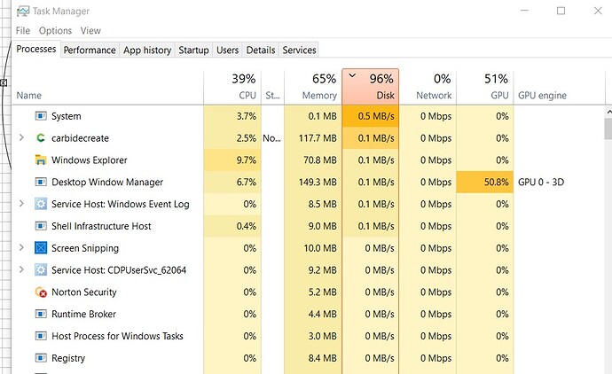Click the Windows Event Log gear icon
Screen dimensions: 612x374
41,204
